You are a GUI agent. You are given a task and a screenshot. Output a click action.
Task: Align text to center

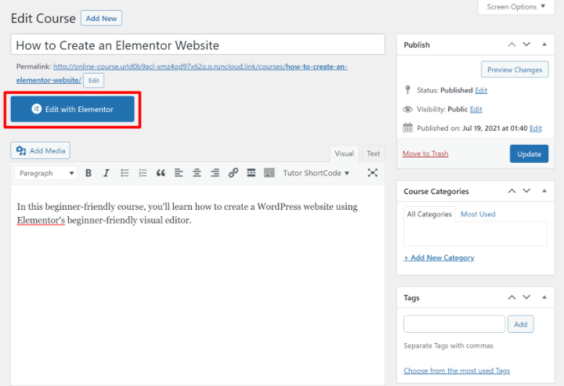pyautogui.click(x=197, y=173)
